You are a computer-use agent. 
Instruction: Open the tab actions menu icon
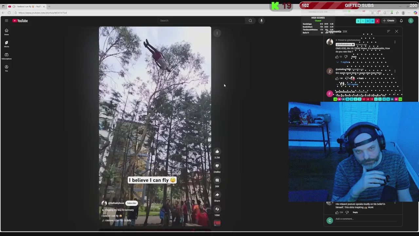pyautogui.click(x=3, y=7)
